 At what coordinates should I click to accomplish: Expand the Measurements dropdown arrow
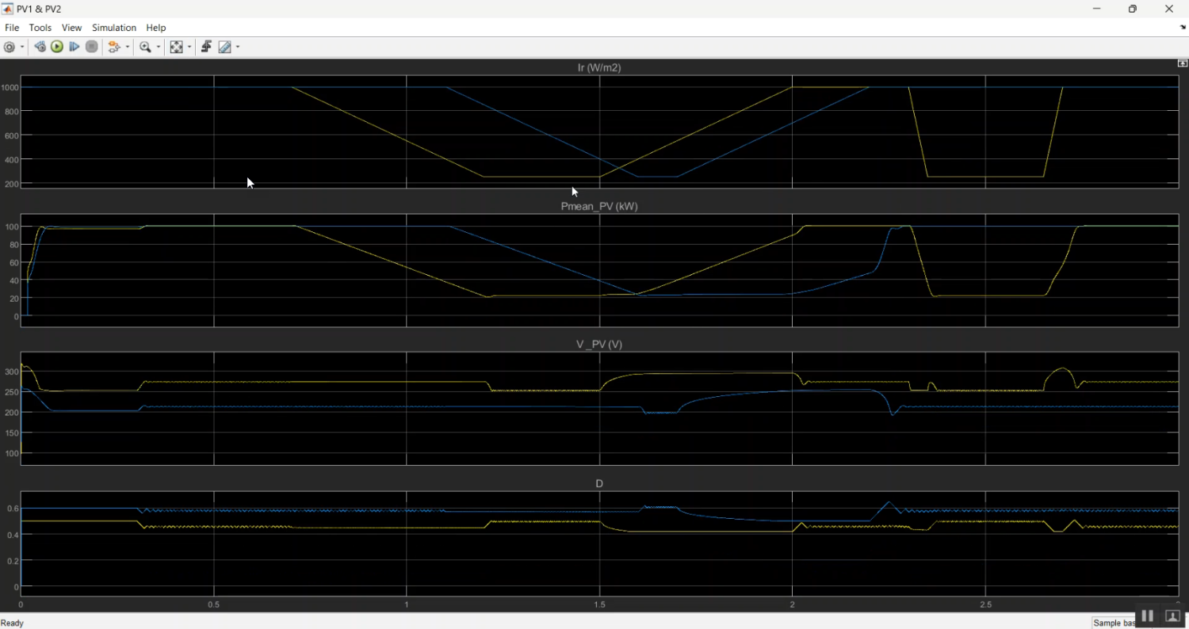click(x=238, y=47)
